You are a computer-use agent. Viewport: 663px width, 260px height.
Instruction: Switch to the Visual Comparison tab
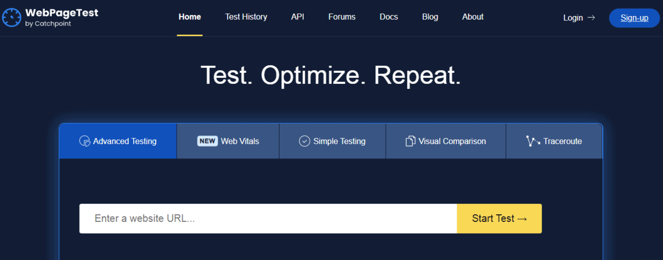tap(446, 141)
